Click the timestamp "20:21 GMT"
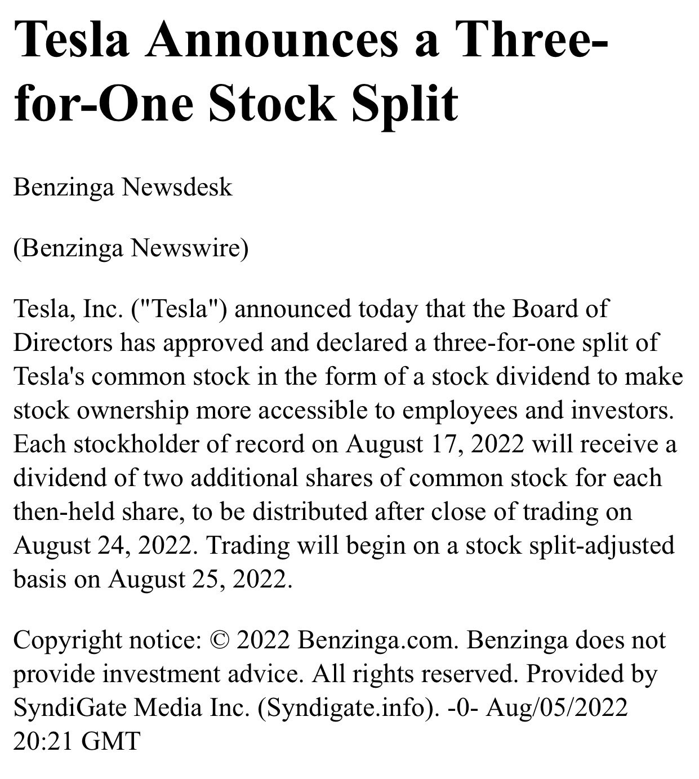Screen dimensions: 699x779 click(x=76, y=741)
